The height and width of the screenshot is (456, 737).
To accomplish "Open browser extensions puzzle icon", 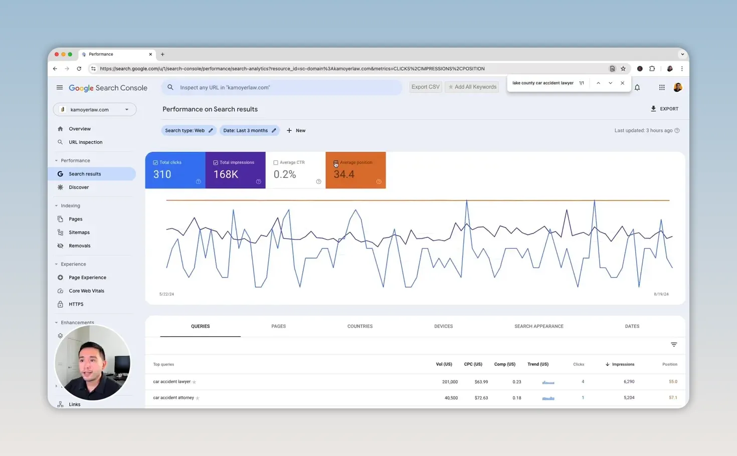I will (x=652, y=69).
